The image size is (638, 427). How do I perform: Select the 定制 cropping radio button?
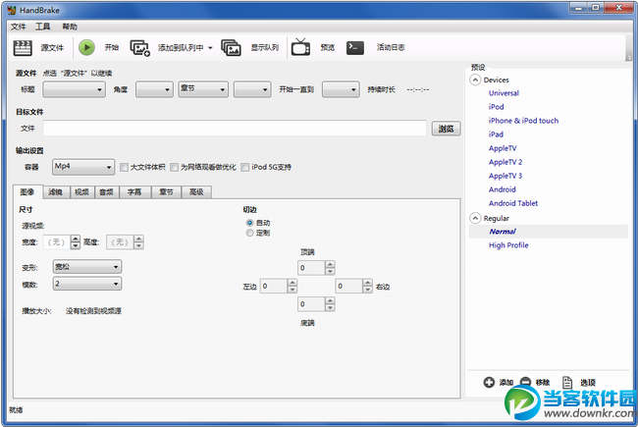[250, 233]
